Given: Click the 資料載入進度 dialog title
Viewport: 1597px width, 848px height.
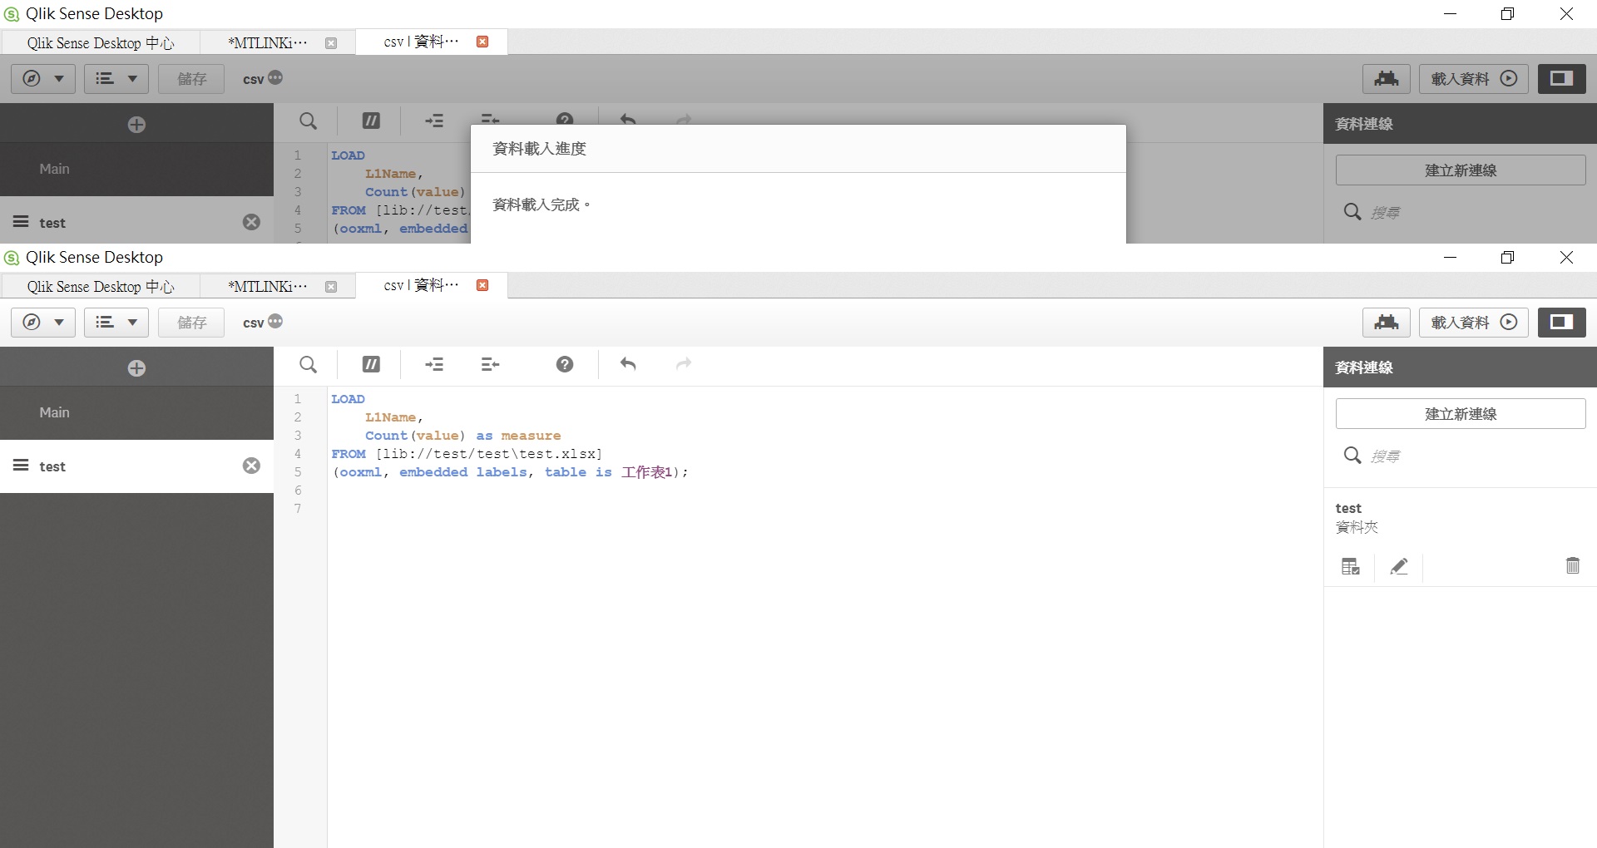Looking at the screenshot, I should pyautogui.click(x=539, y=148).
